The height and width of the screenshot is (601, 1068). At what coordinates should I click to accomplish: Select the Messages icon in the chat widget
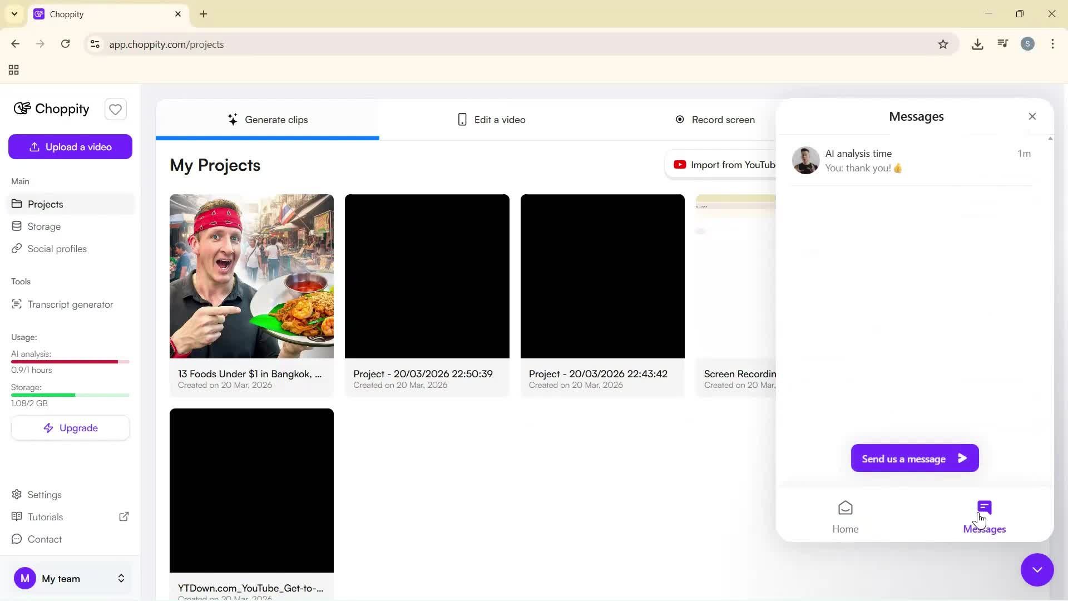pos(984,508)
